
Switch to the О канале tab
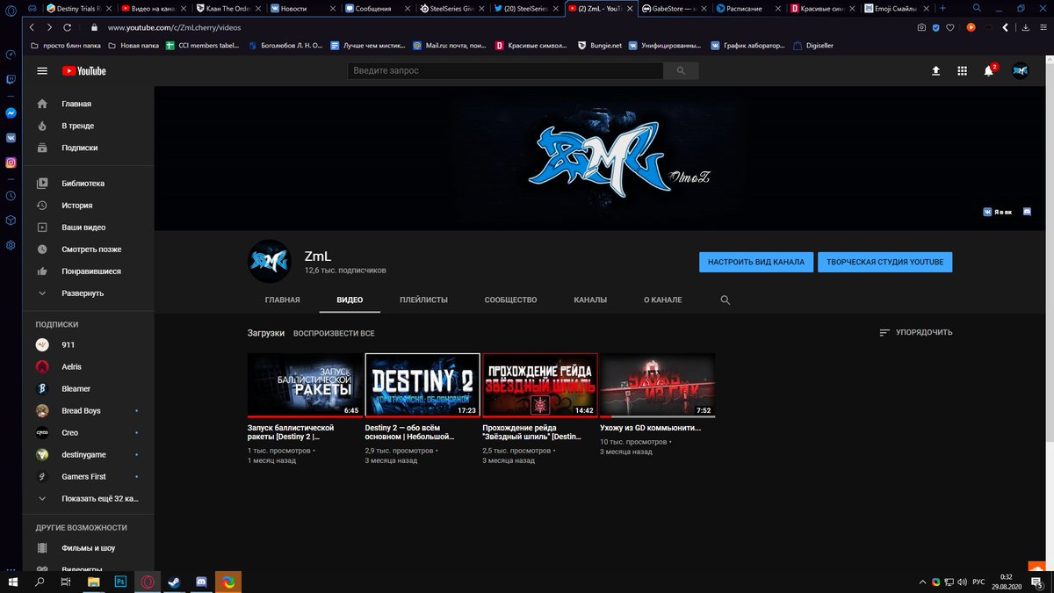tap(662, 300)
